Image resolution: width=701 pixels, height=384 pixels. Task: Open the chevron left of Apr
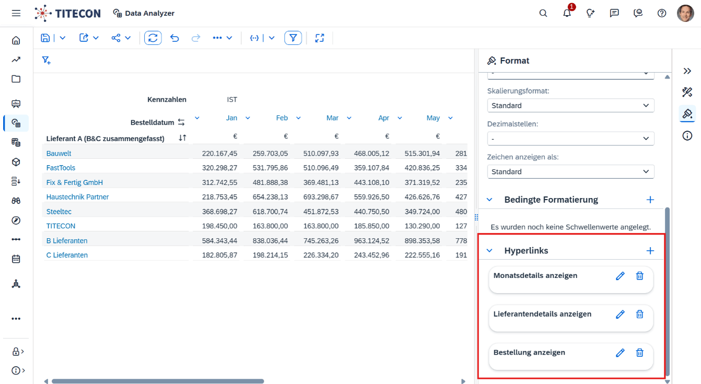click(x=349, y=118)
